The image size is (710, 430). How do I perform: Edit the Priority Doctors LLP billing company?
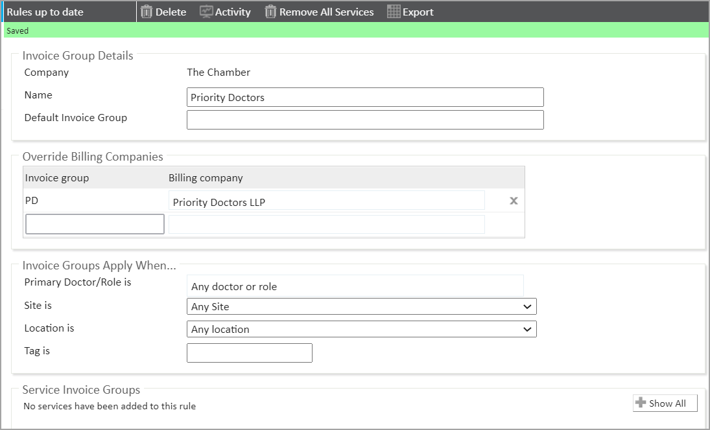coord(326,201)
